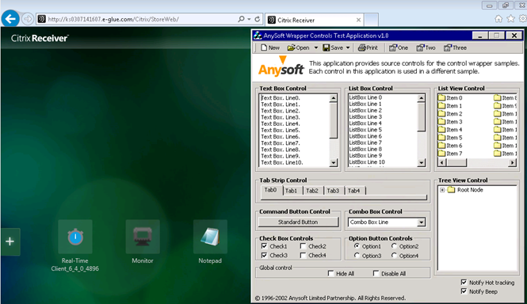Viewport: 527px width, 304px height.
Task: Refresh the page with the reload icon
Action: 258,19
